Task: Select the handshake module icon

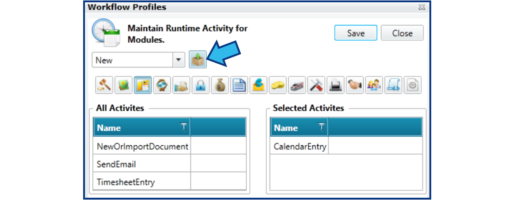Action: [355, 85]
